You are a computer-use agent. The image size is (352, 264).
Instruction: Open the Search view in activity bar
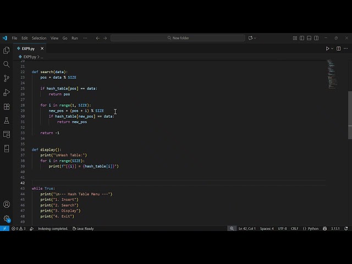pos(7,64)
